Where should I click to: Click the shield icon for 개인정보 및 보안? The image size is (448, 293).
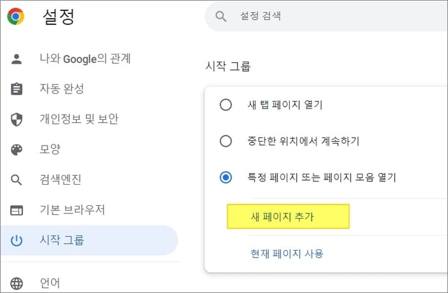point(16,119)
